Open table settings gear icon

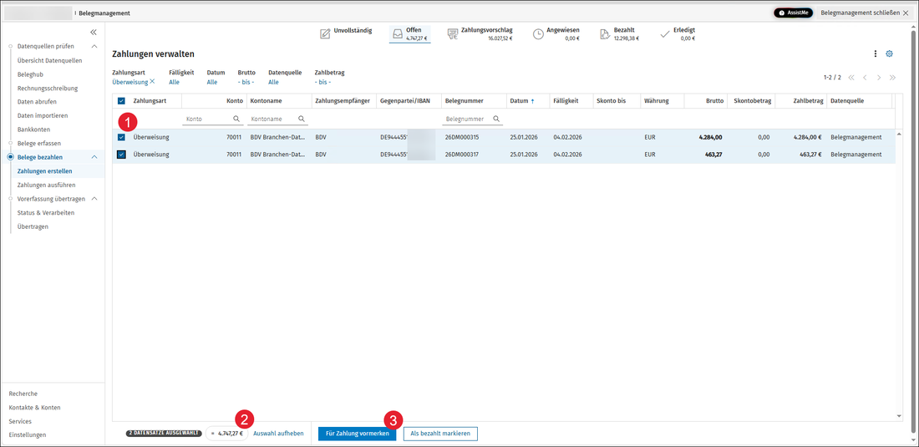pyautogui.click(x=889, y=54)
